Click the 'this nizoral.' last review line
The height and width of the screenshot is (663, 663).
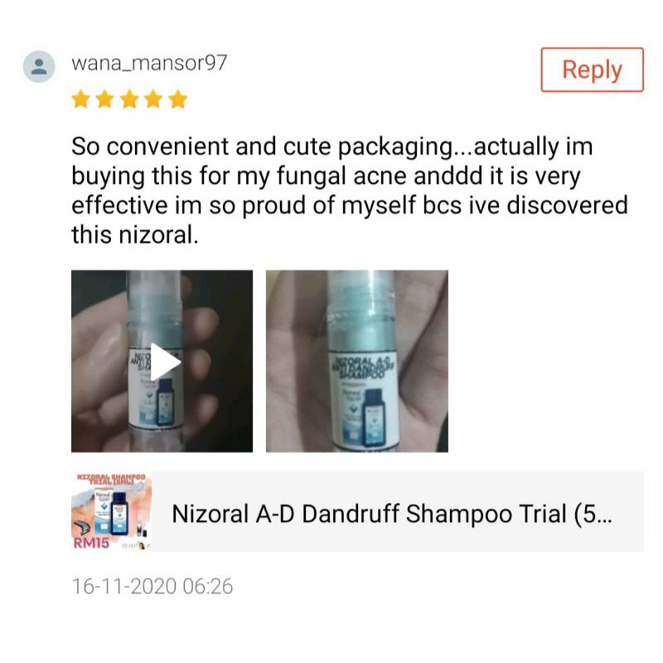pyautogui.click(x=135, y=235)
